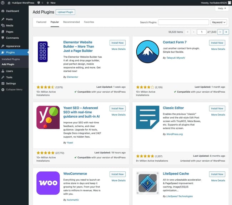Install the Elementor Website Builder plugin

point(117,43)
